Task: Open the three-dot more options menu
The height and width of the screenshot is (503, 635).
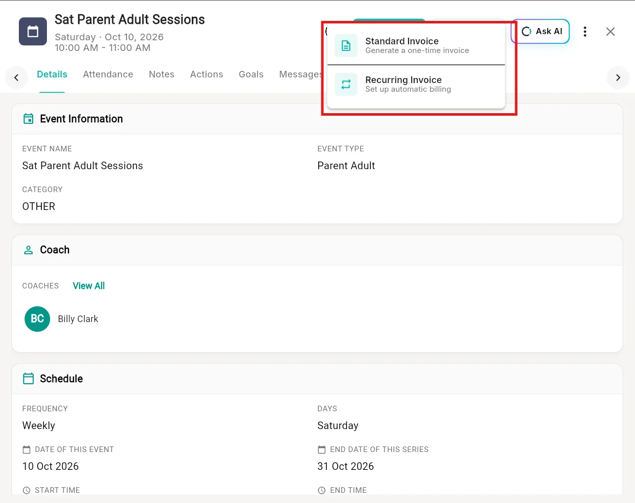Action: tap(585, 32)
